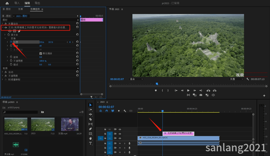Click the Mark In bracket button
270x156 pixels.
pyautogui.click(x=162, y=90)
